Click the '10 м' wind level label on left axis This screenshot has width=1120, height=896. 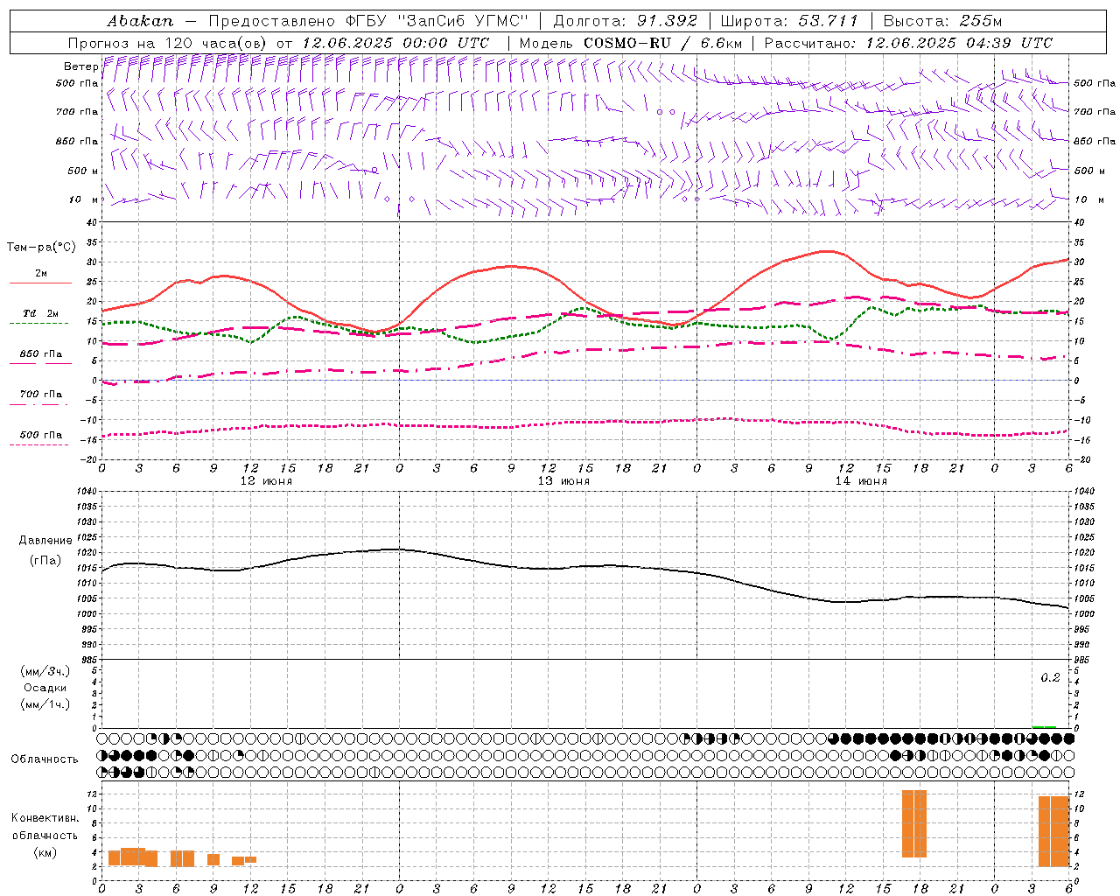click(x=84, y=199)
